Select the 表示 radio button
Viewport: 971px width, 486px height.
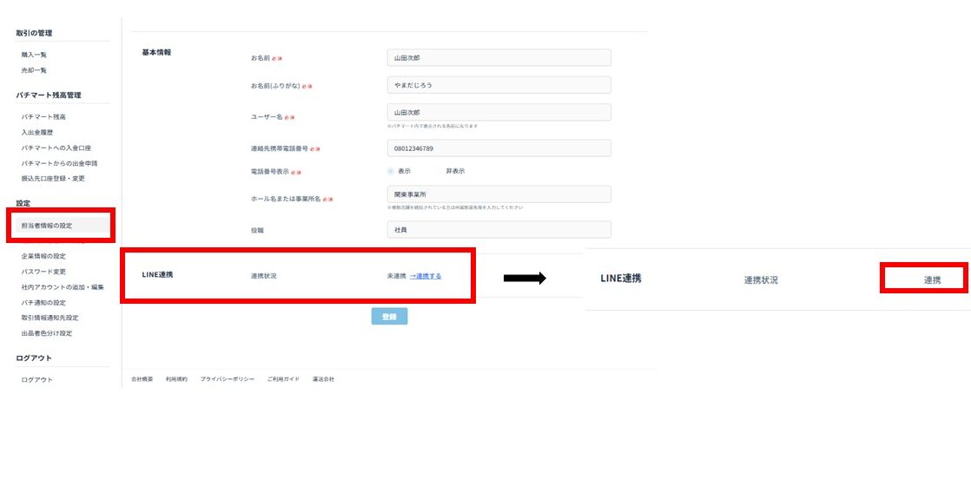(391, 171)
